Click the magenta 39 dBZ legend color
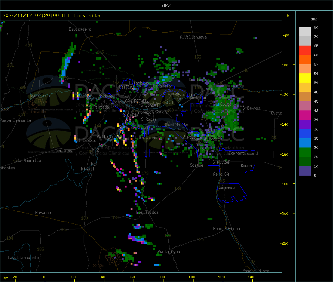This screenshot has height=282, width=333. point(305,115)
